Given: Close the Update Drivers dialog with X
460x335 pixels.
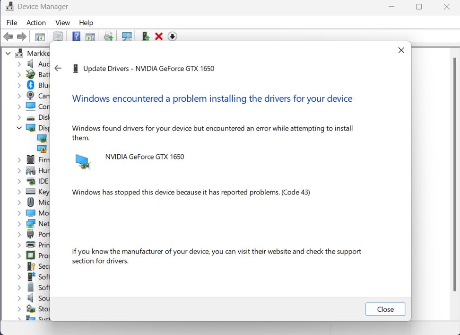Looking at the screenshot, I should 401,50.
